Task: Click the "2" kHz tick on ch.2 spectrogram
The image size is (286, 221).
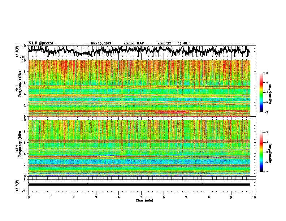Action: point(25,165)
